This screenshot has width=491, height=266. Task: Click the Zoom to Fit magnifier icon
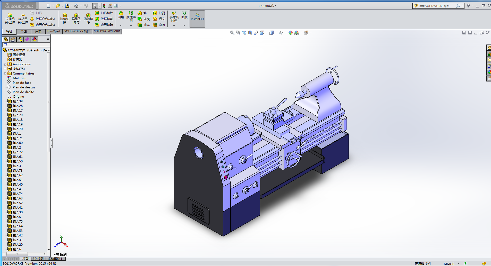[x=232, y=33]
